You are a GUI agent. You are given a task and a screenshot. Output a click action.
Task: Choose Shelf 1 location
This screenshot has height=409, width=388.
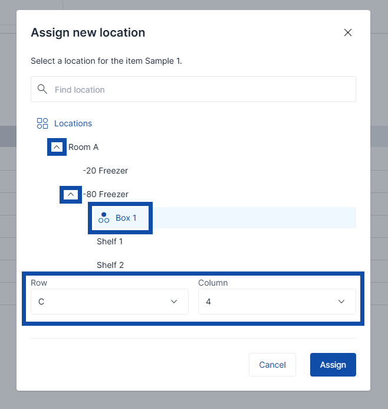(x=110, y=241)
